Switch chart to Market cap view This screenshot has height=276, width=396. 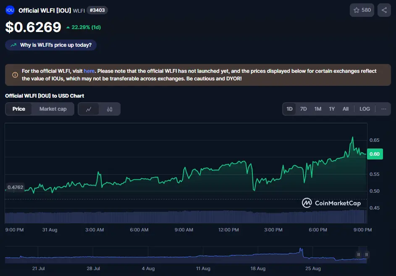(53, 109)
